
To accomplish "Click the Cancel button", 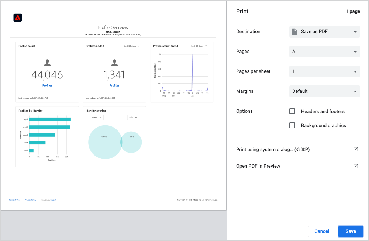I will click(322, 231).
